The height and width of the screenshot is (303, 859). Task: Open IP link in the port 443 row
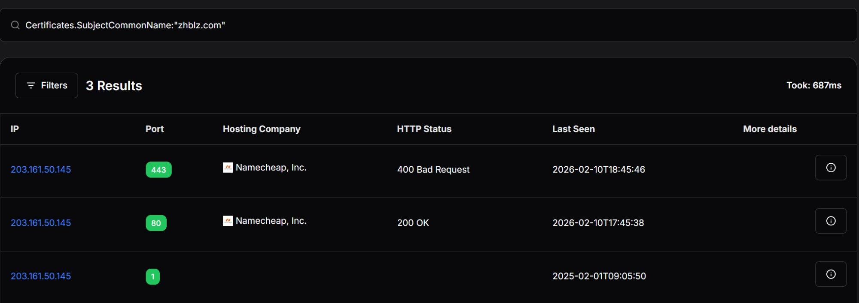pyautogui.click(x=41, y=170)
